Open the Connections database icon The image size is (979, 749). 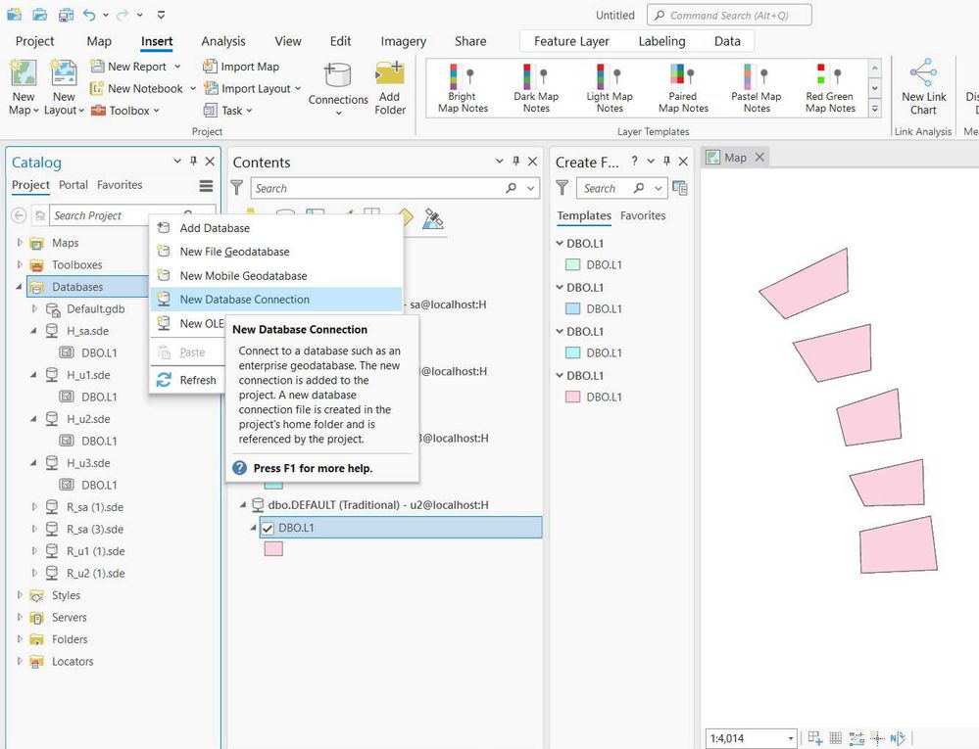coord(338,74)
